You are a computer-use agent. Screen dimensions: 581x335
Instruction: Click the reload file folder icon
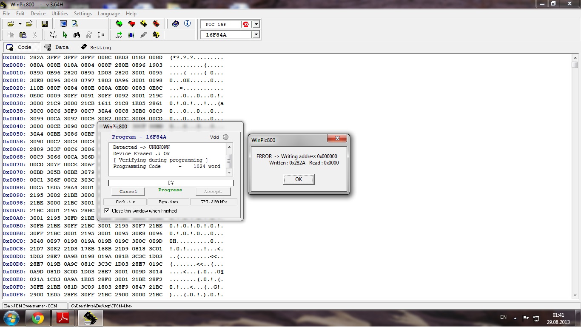point(29,24)
